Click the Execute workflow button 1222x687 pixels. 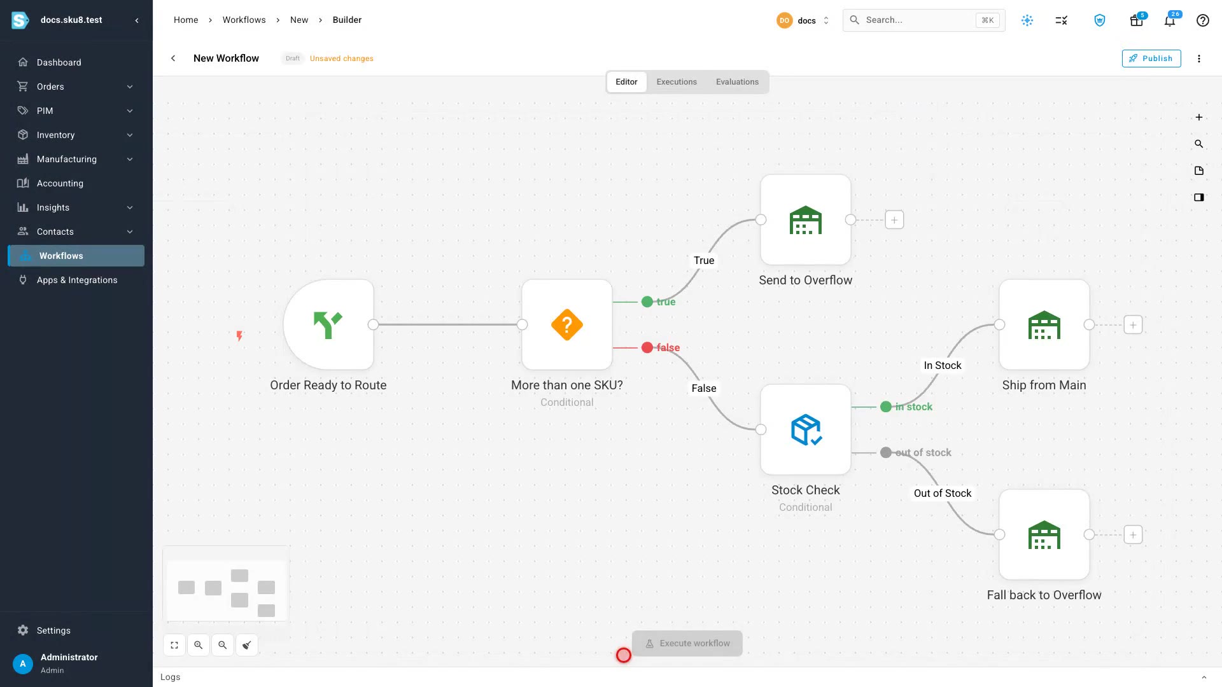pos(687,644)
